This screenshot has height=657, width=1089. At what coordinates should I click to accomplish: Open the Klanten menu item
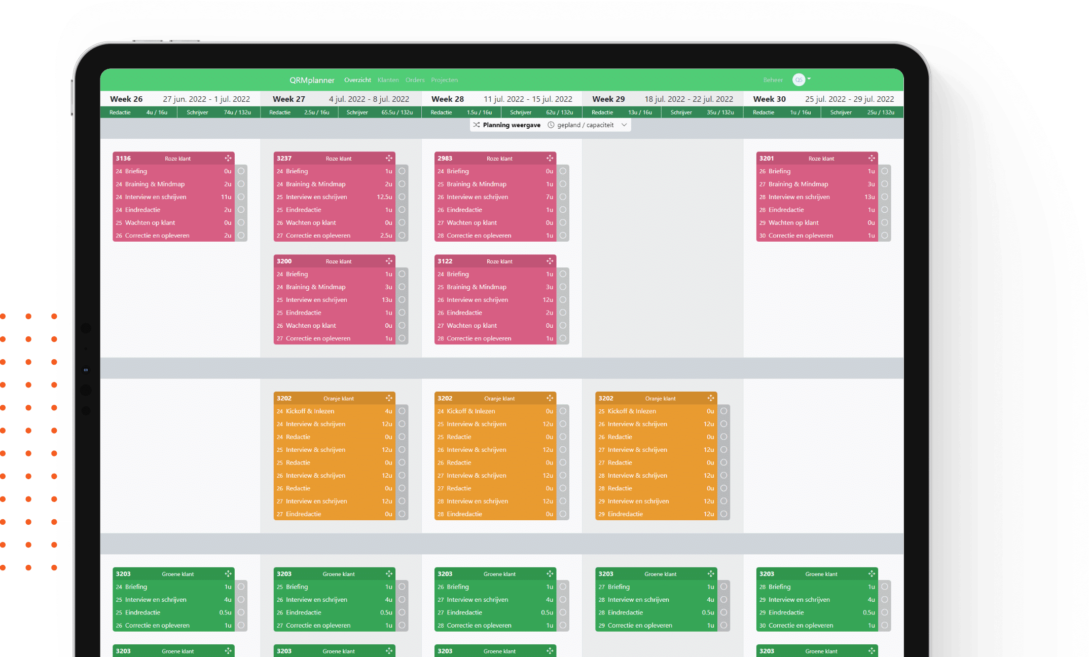(x=388, y=80)
